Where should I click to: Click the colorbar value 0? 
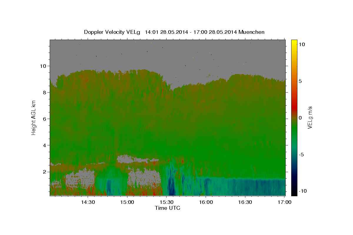pos(300,118)
